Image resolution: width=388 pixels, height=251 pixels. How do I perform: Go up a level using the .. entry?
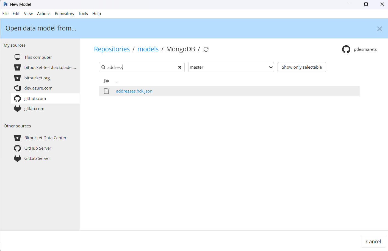click(x=117, y=81)
